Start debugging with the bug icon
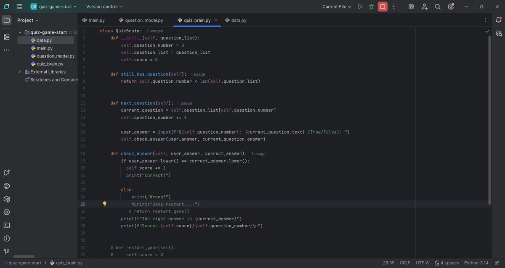 click(372, 7)
